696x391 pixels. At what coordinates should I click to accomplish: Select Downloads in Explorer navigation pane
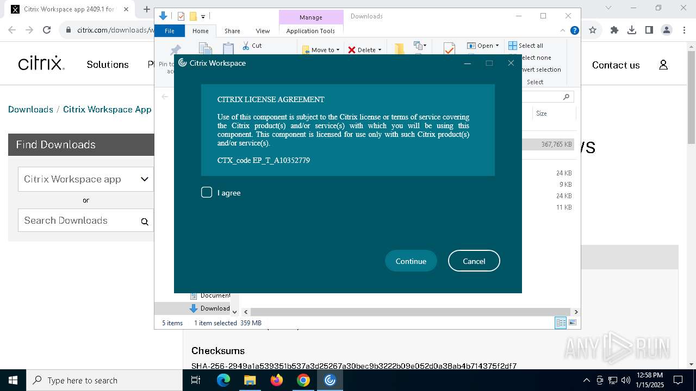click(209, 308)
